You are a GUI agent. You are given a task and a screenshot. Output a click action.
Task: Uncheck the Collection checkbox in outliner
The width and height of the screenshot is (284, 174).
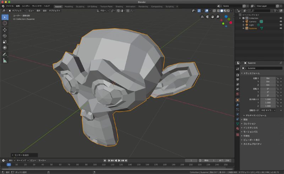click(244, 18)
